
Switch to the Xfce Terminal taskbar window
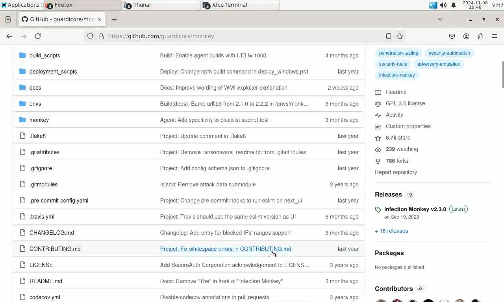click(240, 5)
